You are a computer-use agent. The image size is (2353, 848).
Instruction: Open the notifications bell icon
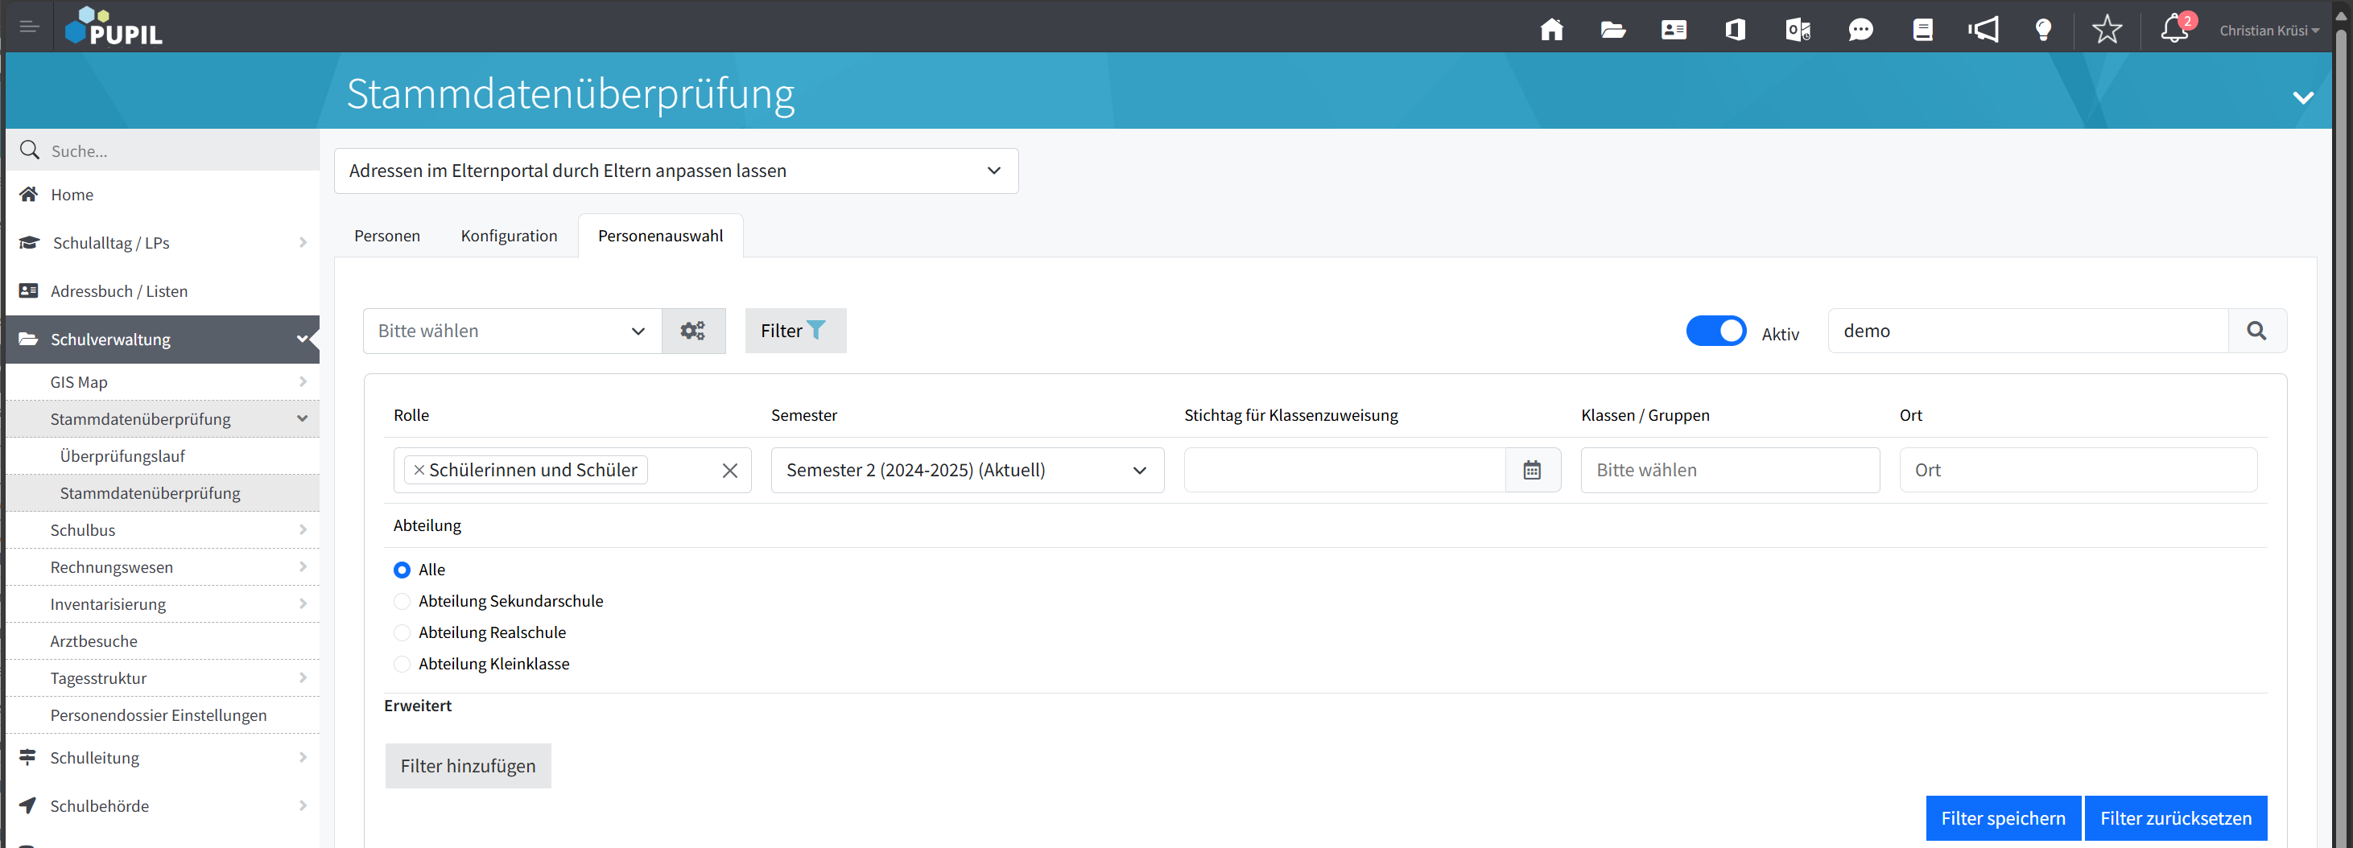pos(2174,30)
